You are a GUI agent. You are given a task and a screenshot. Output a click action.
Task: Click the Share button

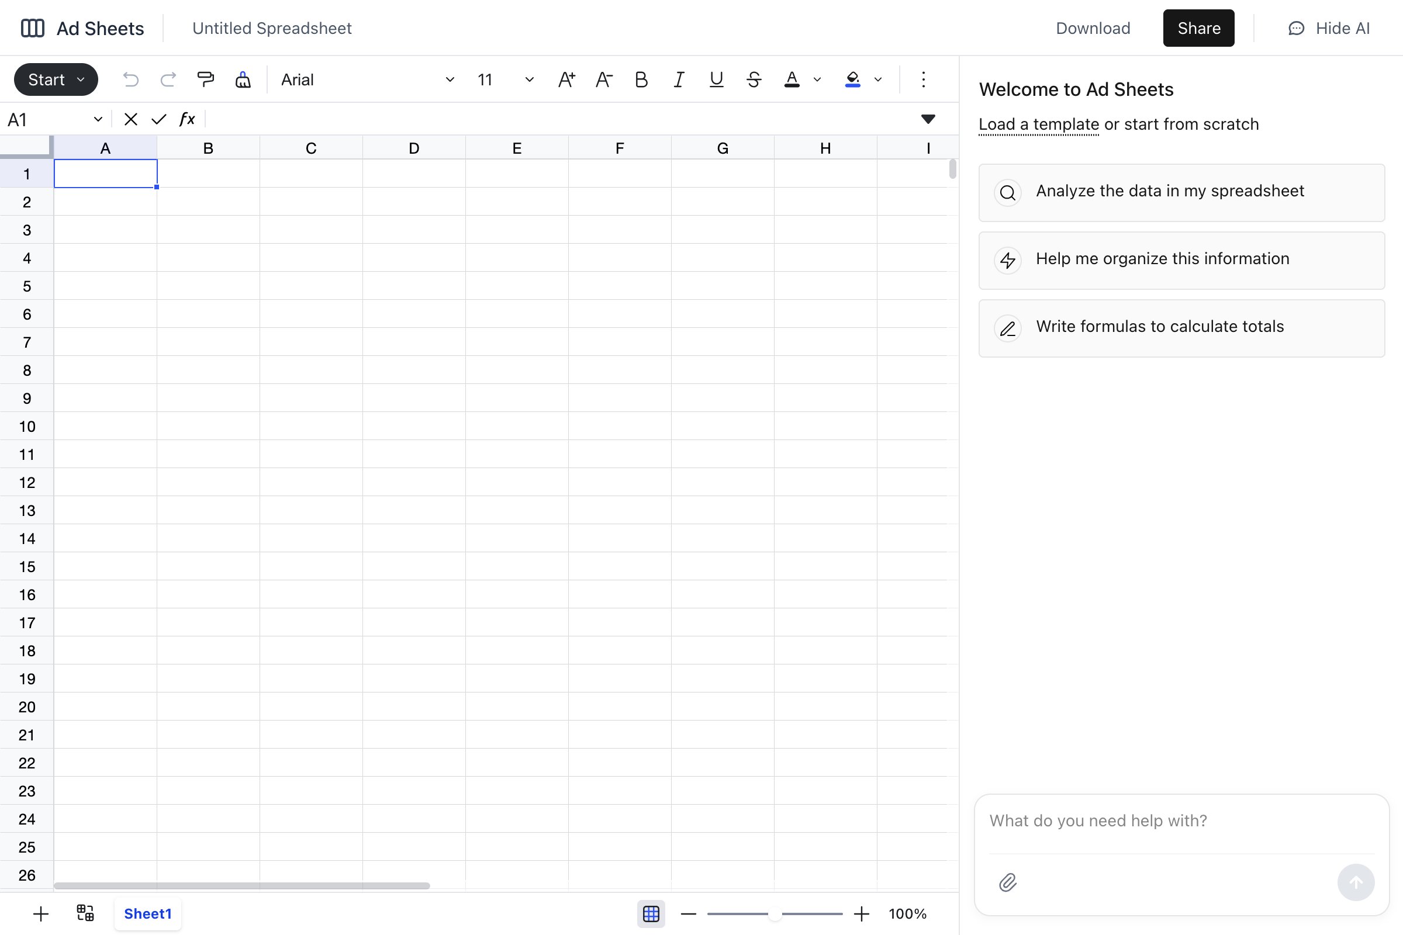click(x=1198, y=28)
